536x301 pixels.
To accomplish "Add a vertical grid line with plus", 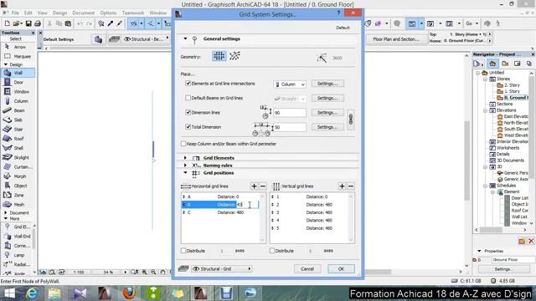I will click(x=342, y=186).
